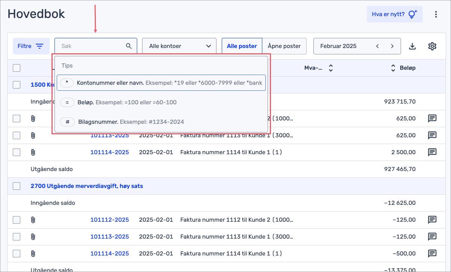
Task: Select the hash Bilagsnummer tip
Action: click(161, 122)
